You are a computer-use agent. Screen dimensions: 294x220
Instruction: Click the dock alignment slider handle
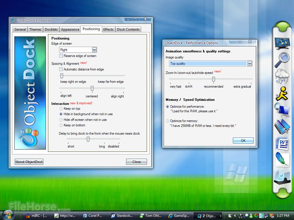[x=92, y=88]
